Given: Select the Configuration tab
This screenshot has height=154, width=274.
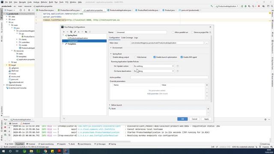Looking at the screenshot, I should point(114,38).
